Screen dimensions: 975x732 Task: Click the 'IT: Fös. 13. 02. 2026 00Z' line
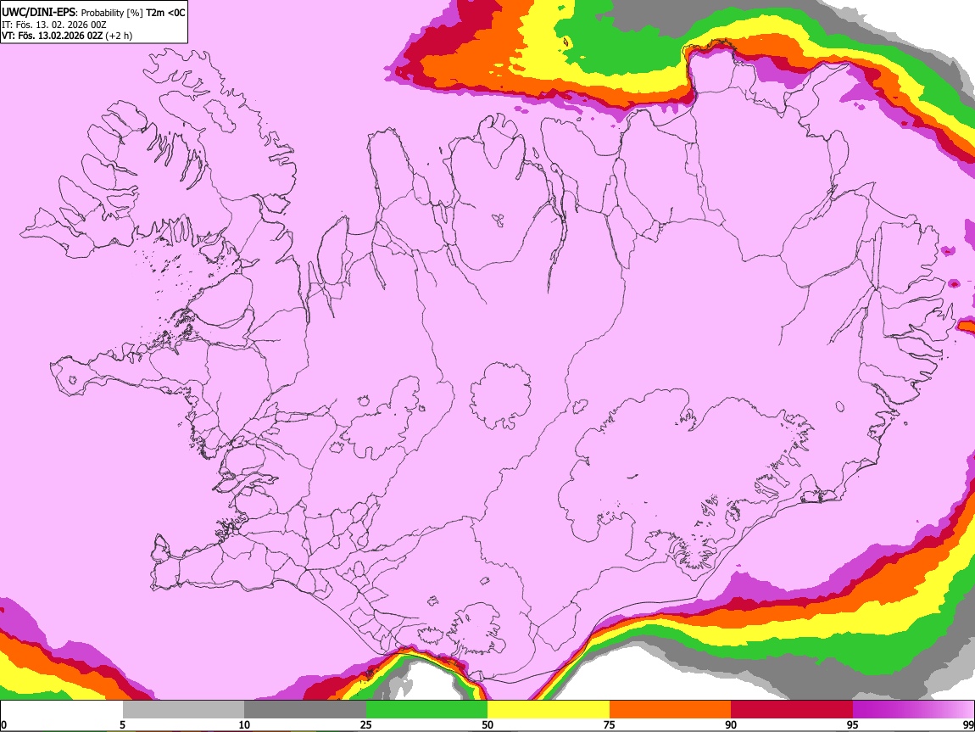pyautogui.click(x=54, y=25)
